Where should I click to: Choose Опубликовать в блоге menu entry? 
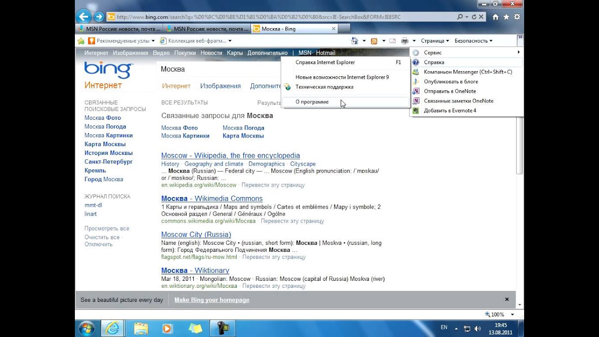click(x=466, y=81)
